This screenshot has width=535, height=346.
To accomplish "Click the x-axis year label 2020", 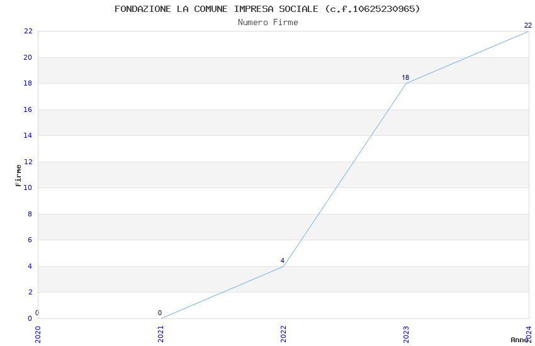I will pyautogui.click(x=38, y=334).
